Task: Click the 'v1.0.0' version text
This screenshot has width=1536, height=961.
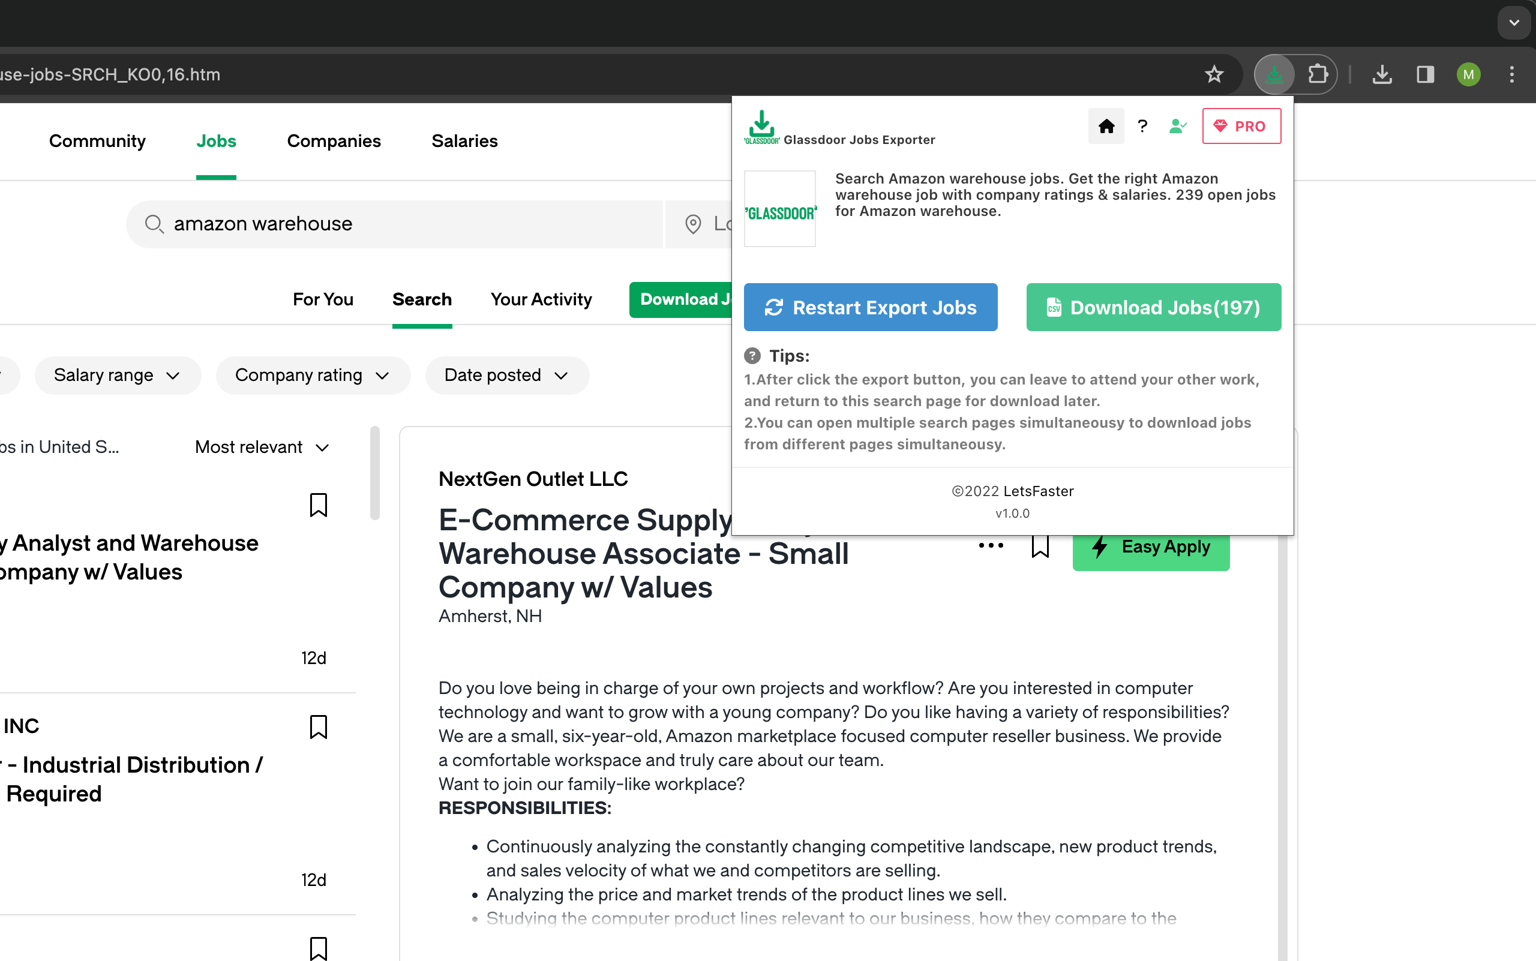Action: (1012, 513)
